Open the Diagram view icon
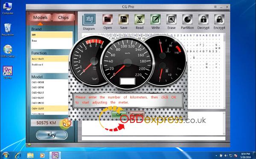This screenshot has height=159, width=256. click(x=89, y=20)
